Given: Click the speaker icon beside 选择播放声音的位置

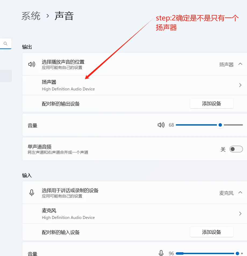Looking at the screenshot, I should tap(31, 64).
